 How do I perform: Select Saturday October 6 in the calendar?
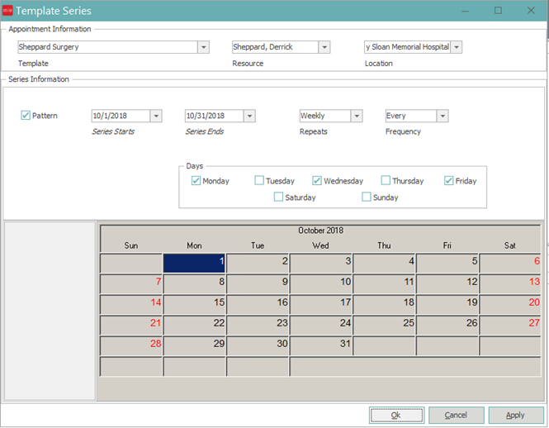point(510,264)
